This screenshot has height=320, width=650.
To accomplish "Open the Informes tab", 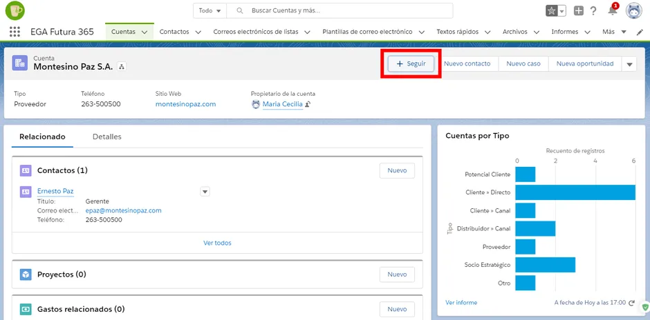I will [x=565, y=32].
